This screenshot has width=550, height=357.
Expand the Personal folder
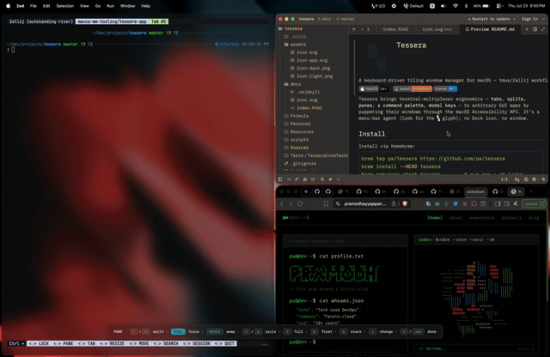click(298, 124)
